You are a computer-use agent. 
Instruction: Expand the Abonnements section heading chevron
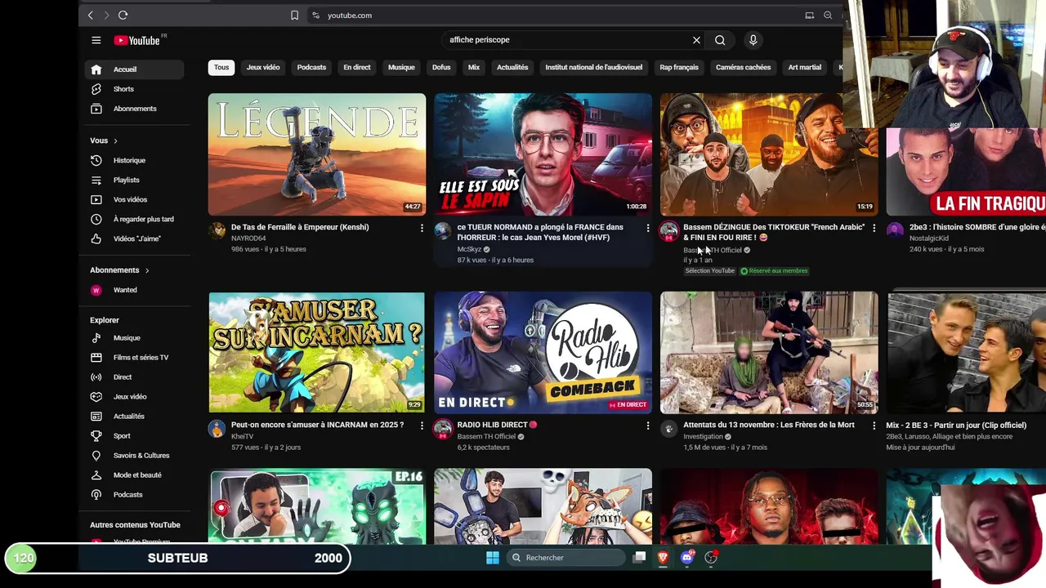pyautogui.click(x=147, y=270)
